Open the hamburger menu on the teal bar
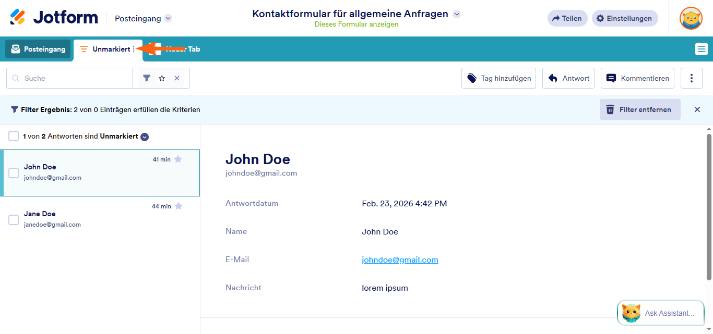713x334 pixels. [x=702, y=48]
